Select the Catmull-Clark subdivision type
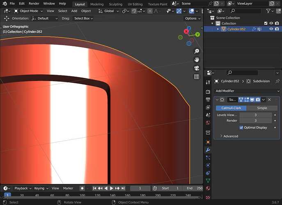 tap(231, 108)
